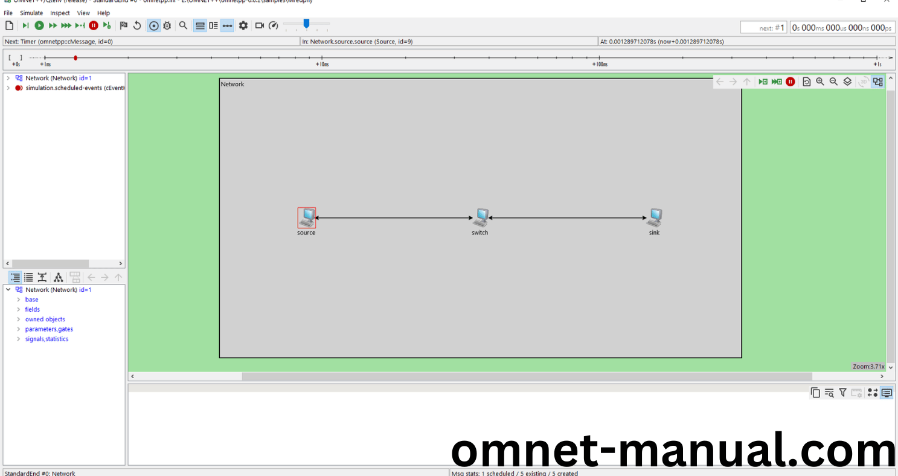Switch the inspector to flat list mode
Viewport: 898px width, 476px height.
pyautogui.click(x=28, y=277)
